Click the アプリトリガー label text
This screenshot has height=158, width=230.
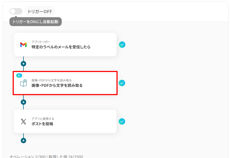[x=41, y=42]
